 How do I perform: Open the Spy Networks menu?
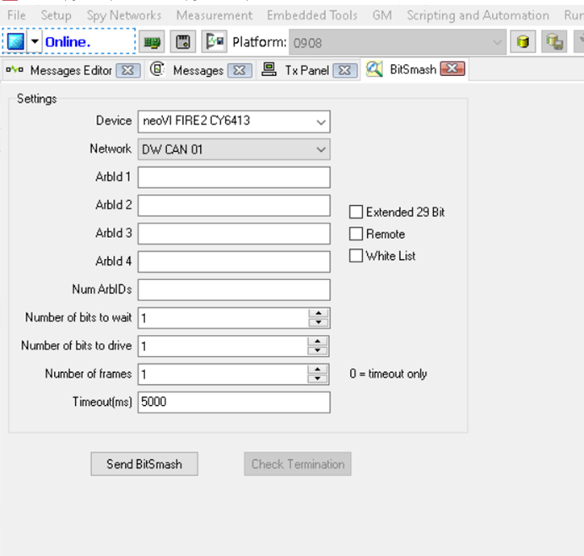(124, 15)
